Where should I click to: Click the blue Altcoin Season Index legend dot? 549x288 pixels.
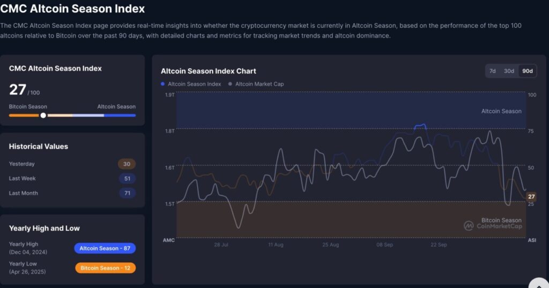[x=163, y=84]
